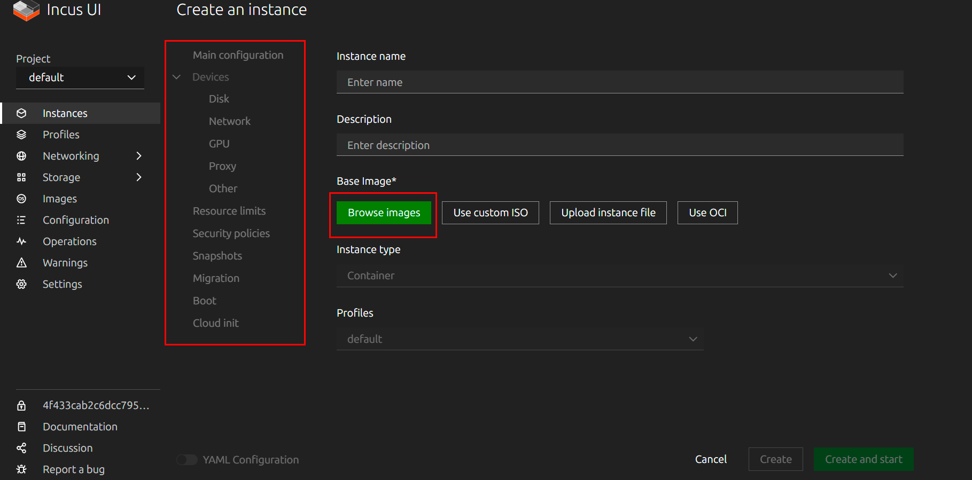Click the Settings gear icon
The height and width of the screenshot is (480, 972).
click(21, 284)
